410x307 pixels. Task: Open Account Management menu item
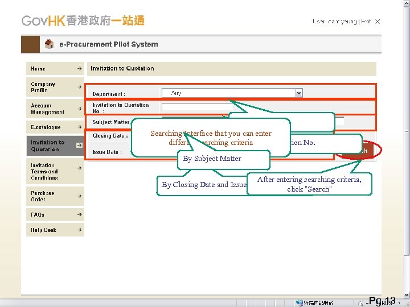tap(55, 109)
